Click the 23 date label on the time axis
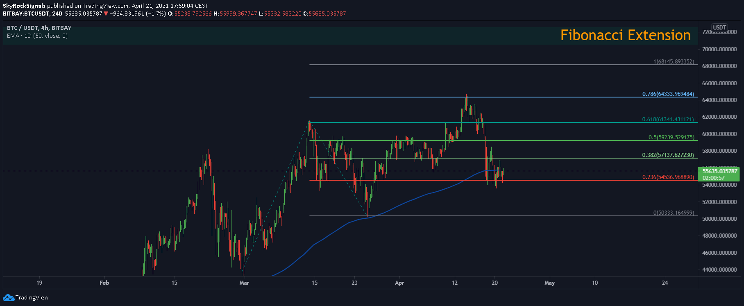744x306 pixels. click(354, 283)
